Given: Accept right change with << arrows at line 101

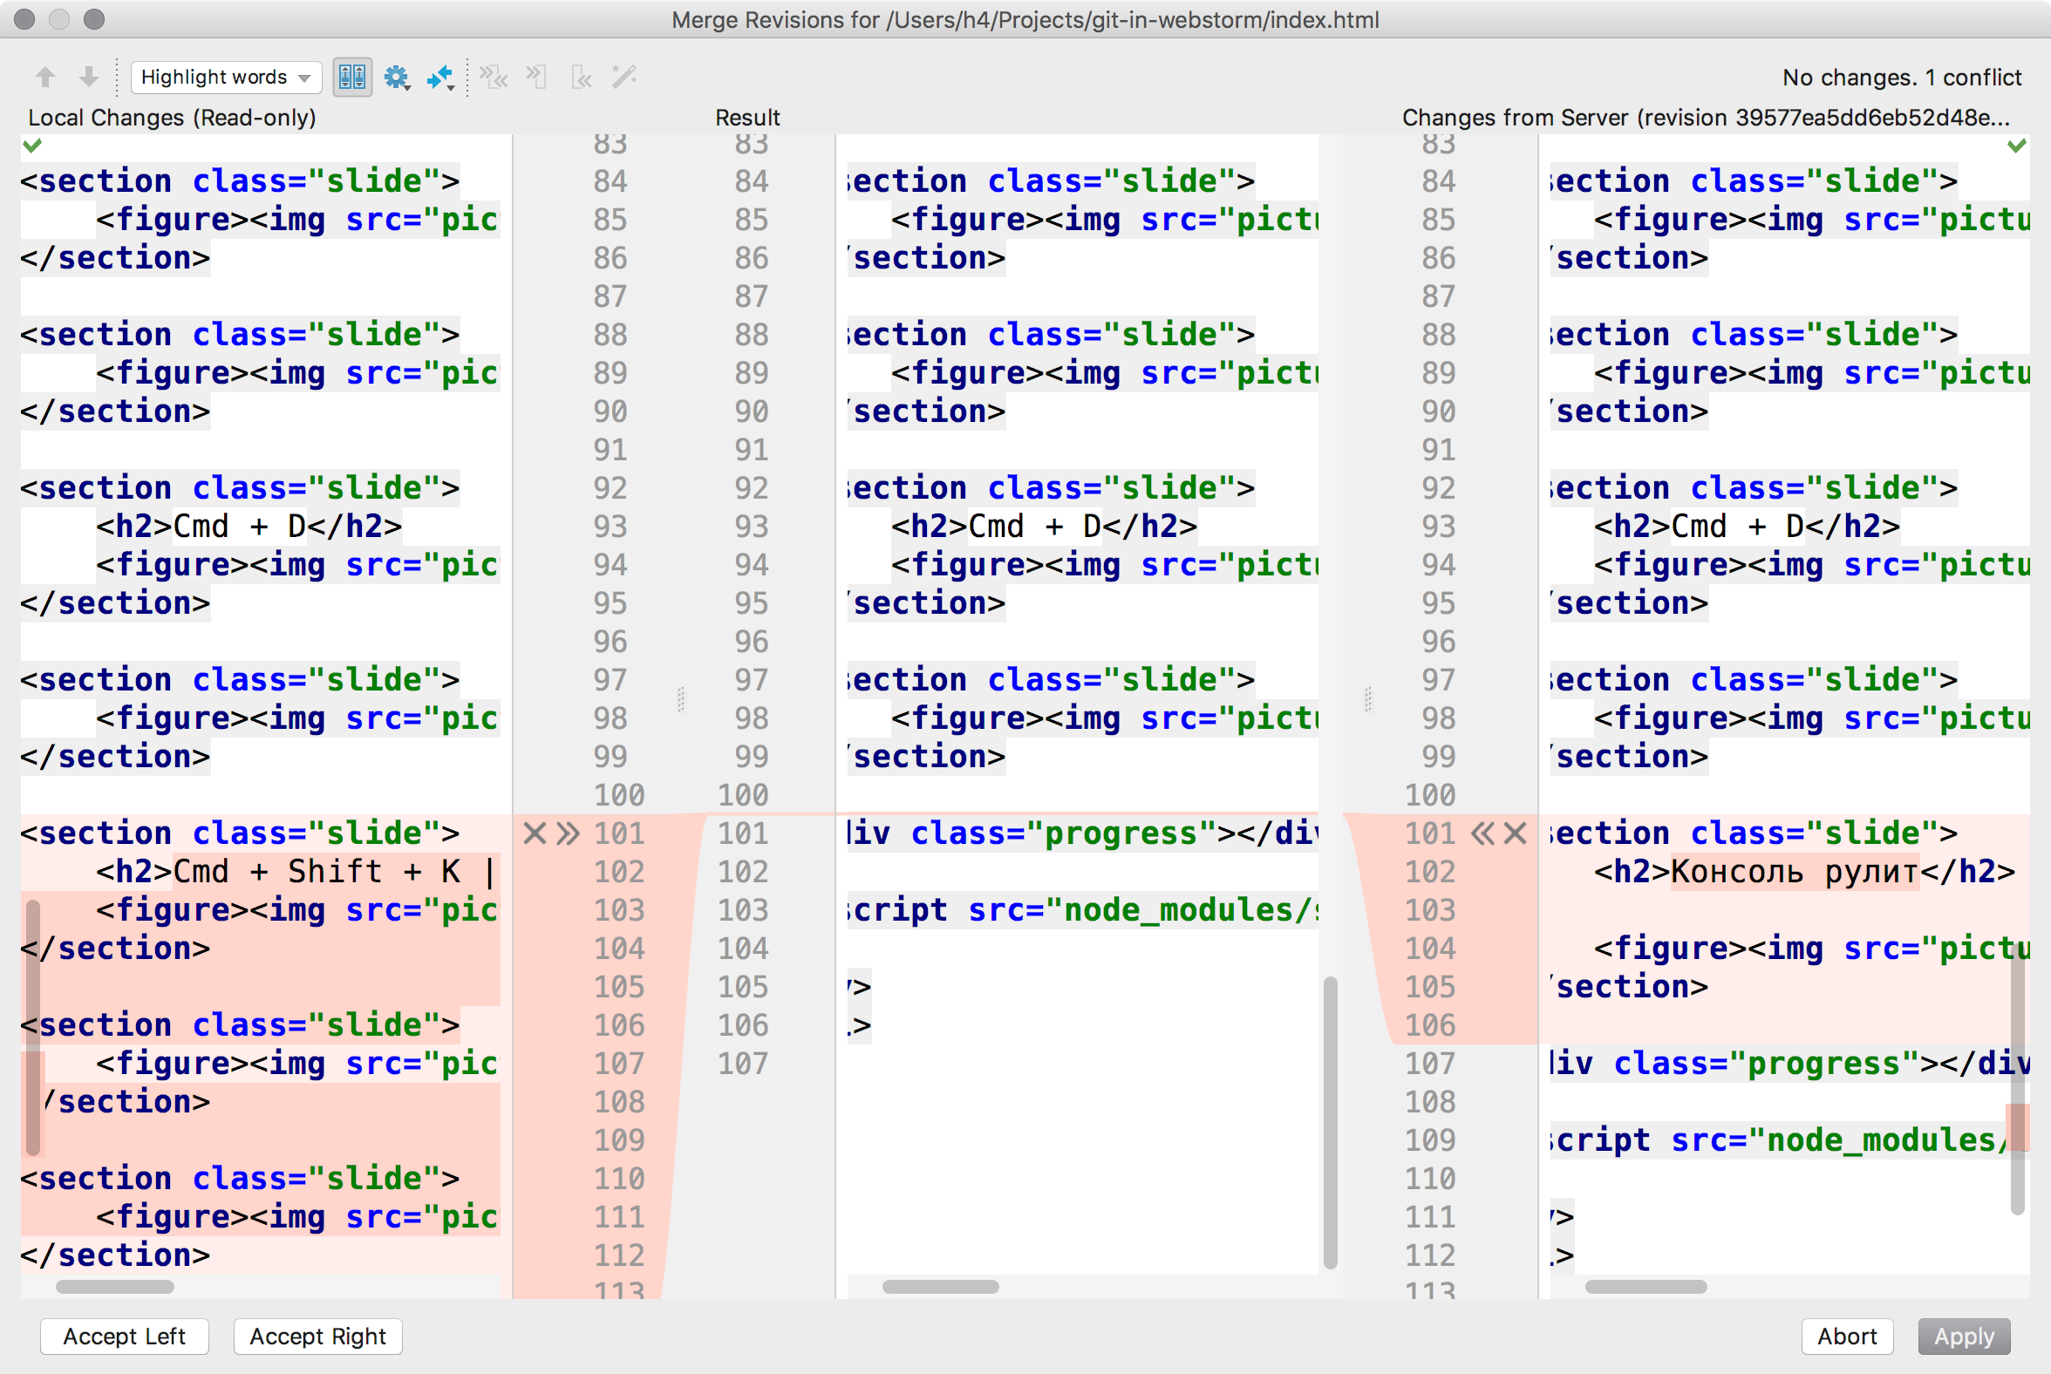Looking at the screenshot, I should click(1482, 833).
